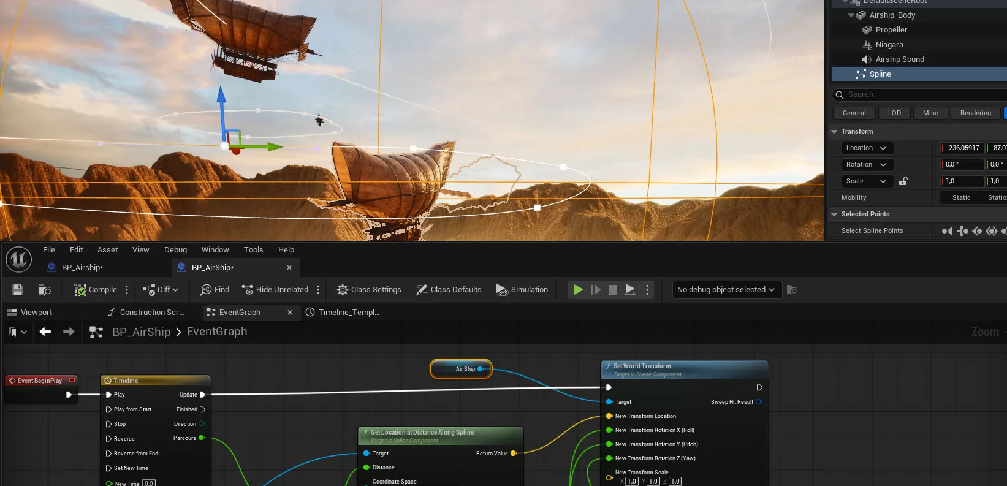Image resolution: width=1007 pixels, height=486 pixels.
Task: Switch to the Construction Script tab
Action: coord(146,313)
